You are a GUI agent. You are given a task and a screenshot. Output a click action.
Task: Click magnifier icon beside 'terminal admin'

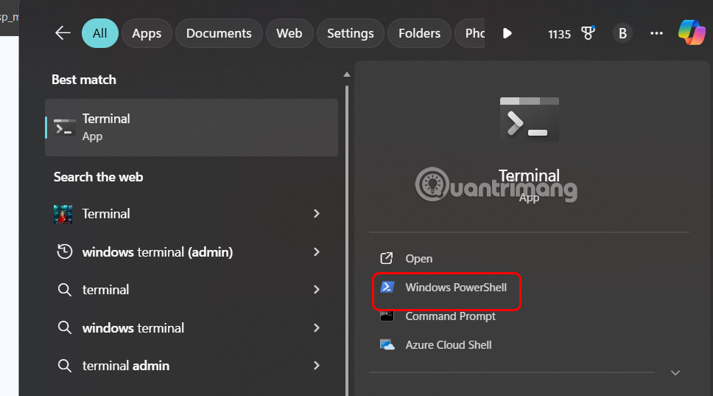point(65,366)
